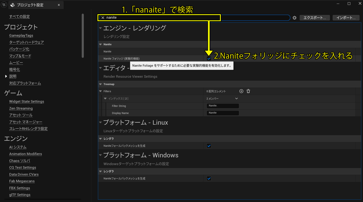The width and height of the screenshot is (363, 202).
Task: Clear the search field with the X icon
Action: [x=103, y=18]
